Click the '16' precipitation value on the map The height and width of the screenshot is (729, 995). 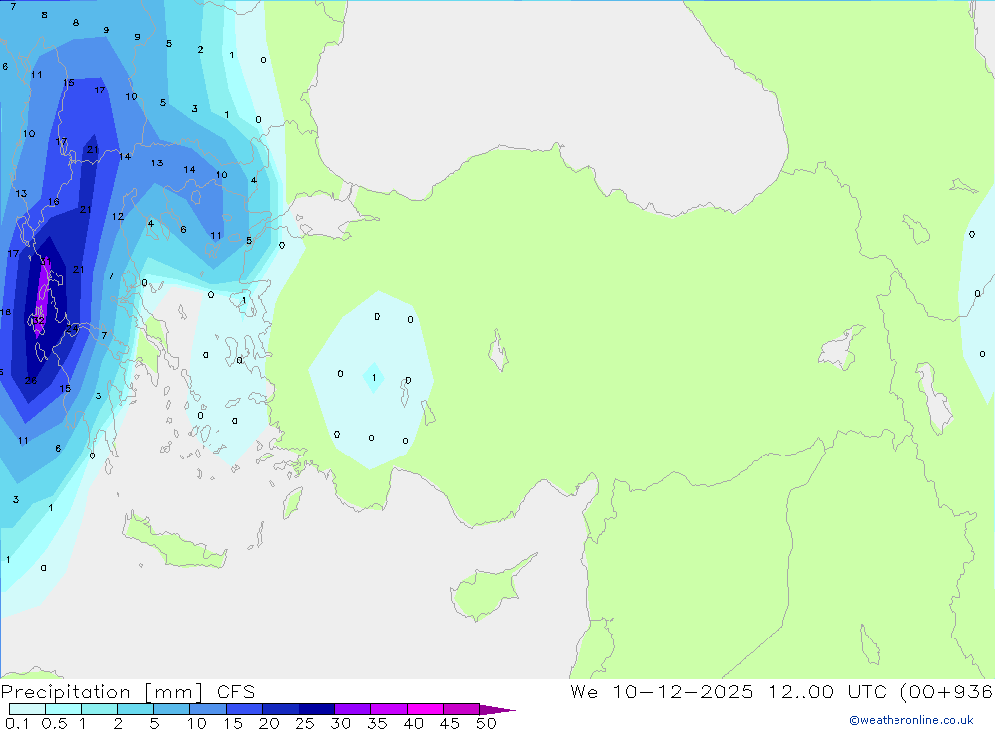click(x=54, y=202)
